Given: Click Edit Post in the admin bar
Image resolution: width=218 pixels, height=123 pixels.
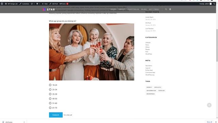Looking at the screenshot, I should [x=54, y=4].
